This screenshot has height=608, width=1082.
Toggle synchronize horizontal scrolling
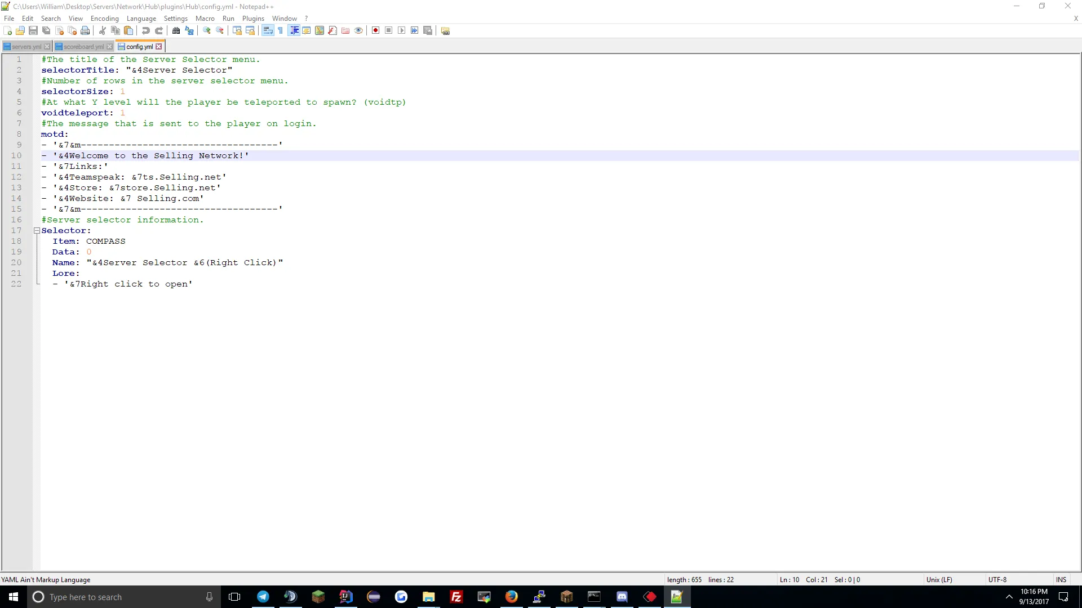(x=250, y=30)
